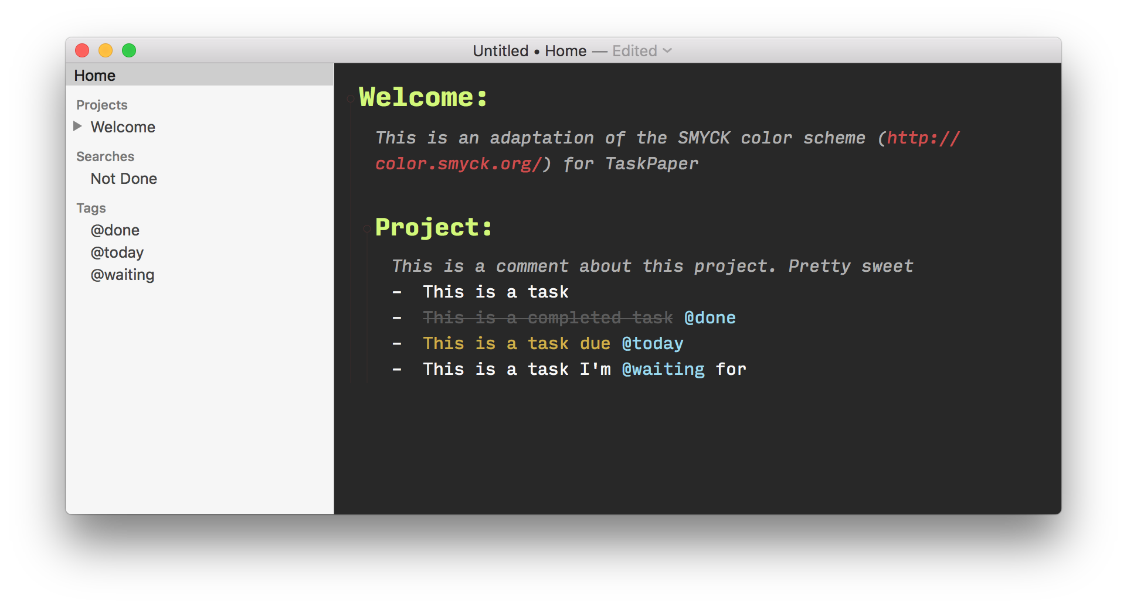
Task: Click the yellow minimize window button
Action: click(106, 50)
